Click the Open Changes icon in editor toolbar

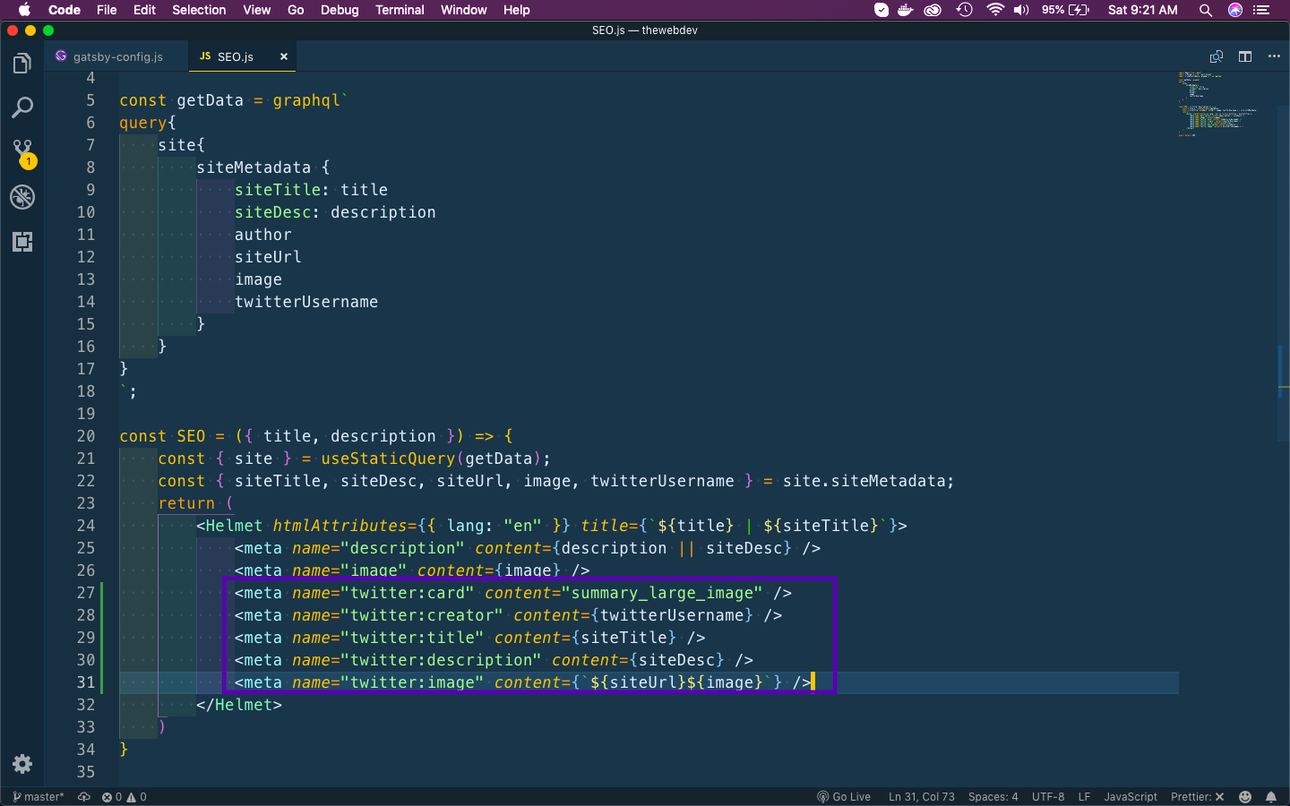pyautogui.click(x=1216, y=56)
